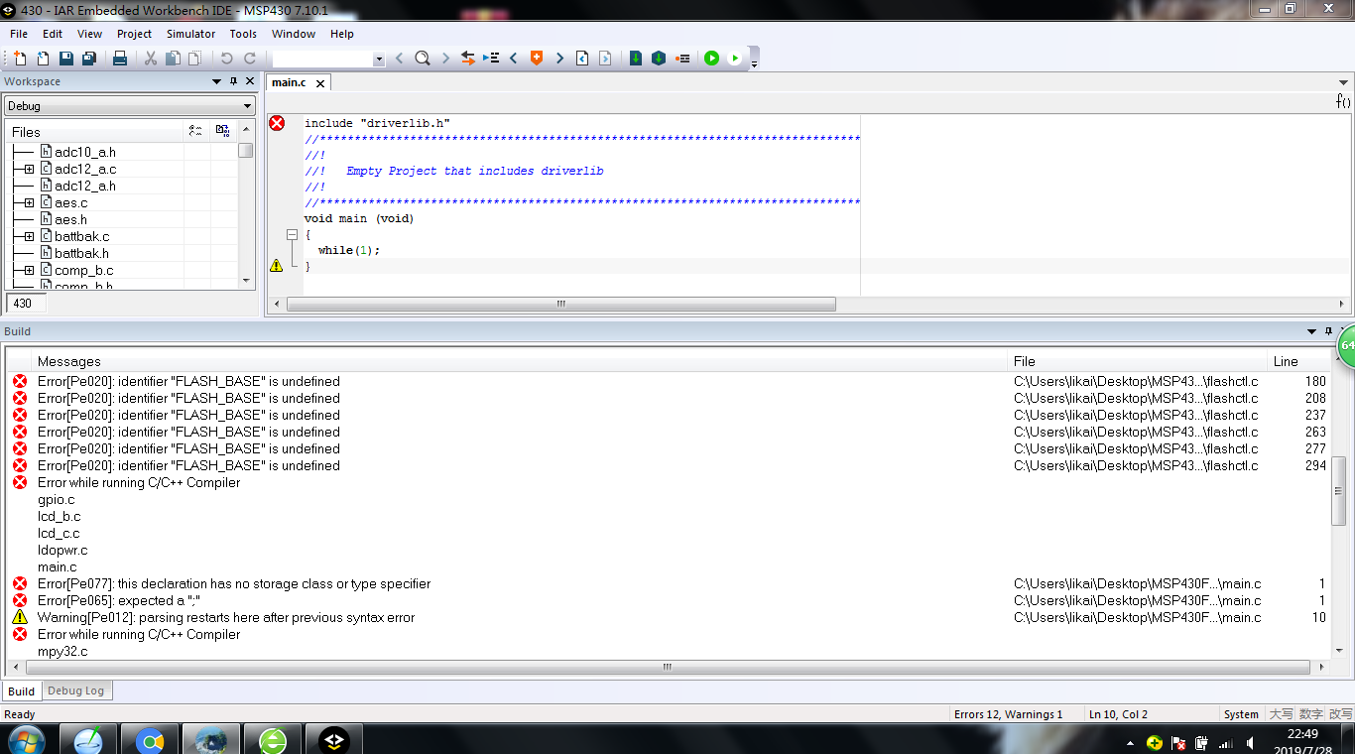Open the editor window list dropdown arrow
Viewport: 1355px width, 754px height.
(1344, 82)
